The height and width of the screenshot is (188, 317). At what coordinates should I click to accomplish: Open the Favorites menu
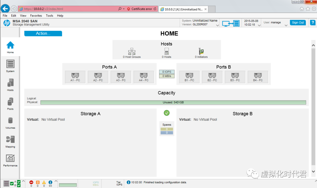36,16
